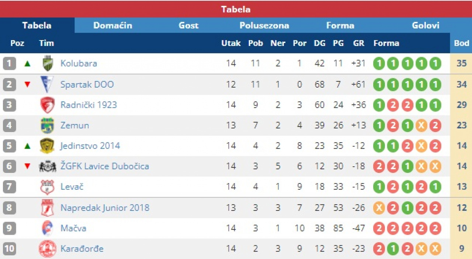
Task: Open the Kolubara team link
Action: click(x=79, y=63)
